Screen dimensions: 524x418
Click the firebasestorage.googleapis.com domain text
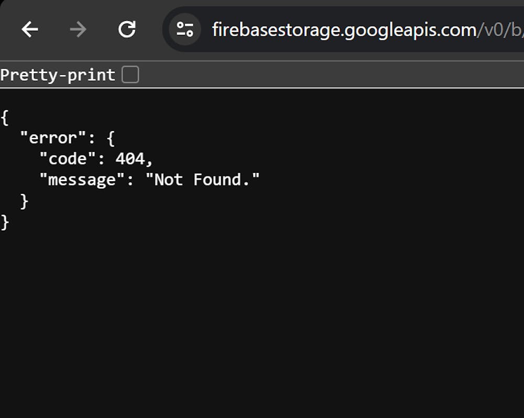tap(343, 30)
